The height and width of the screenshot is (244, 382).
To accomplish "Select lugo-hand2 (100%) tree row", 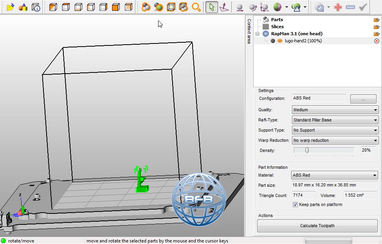I will coord(317,41).
